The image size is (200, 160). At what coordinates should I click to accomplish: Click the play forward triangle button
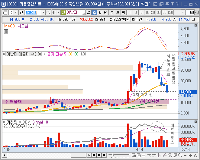coord(89,155)
